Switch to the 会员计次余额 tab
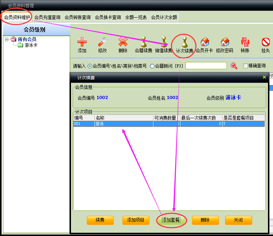This screenshot has width=273, height=236. pyautogui.click(x=164, y=17)
